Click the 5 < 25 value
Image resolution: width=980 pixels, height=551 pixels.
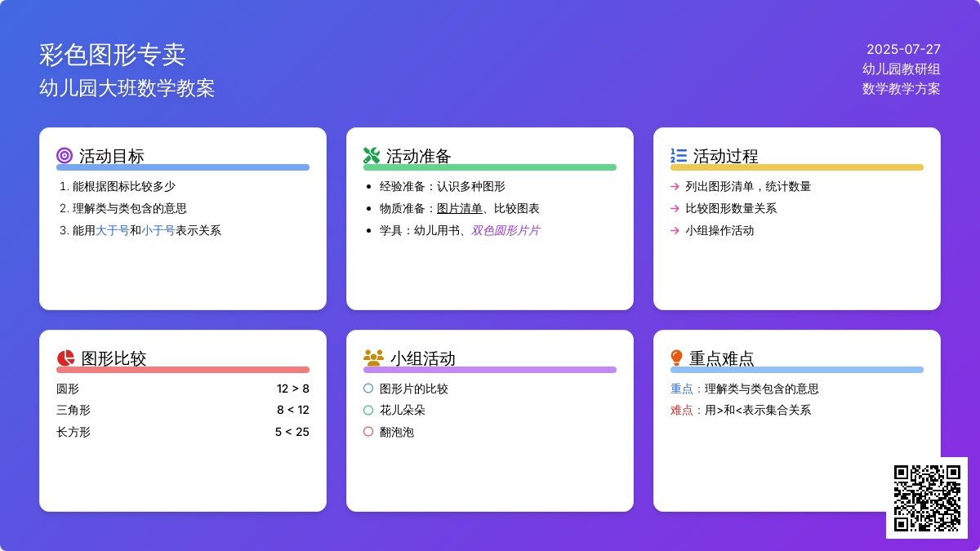click(292, 432)
